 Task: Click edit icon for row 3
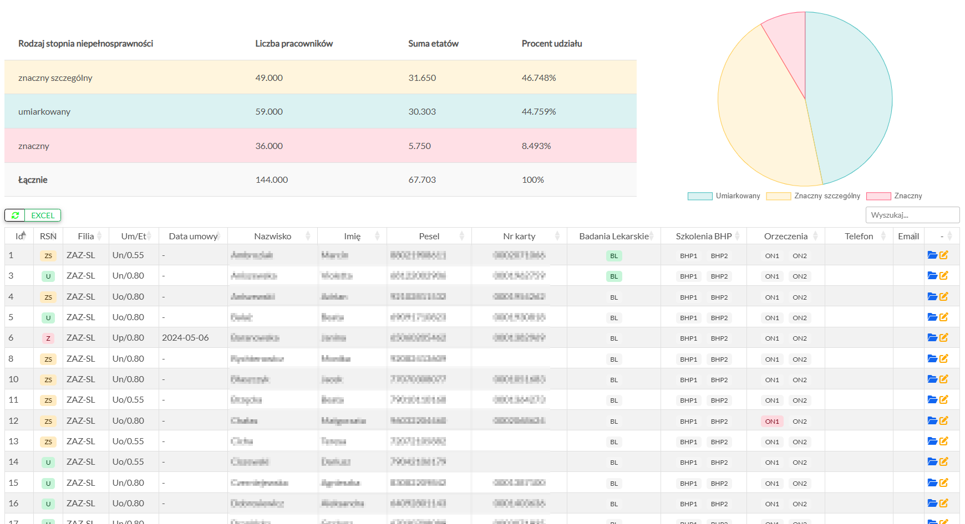click(x=944, y=276)
